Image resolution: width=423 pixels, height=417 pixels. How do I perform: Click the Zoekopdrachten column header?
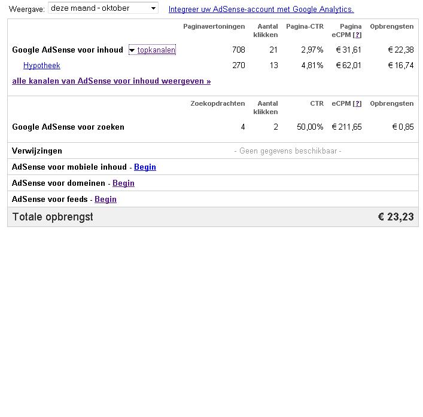click(217, 103)
